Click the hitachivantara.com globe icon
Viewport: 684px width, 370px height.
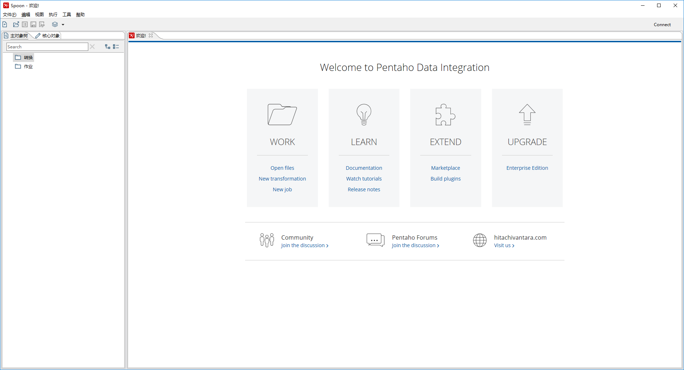point(480,240)
